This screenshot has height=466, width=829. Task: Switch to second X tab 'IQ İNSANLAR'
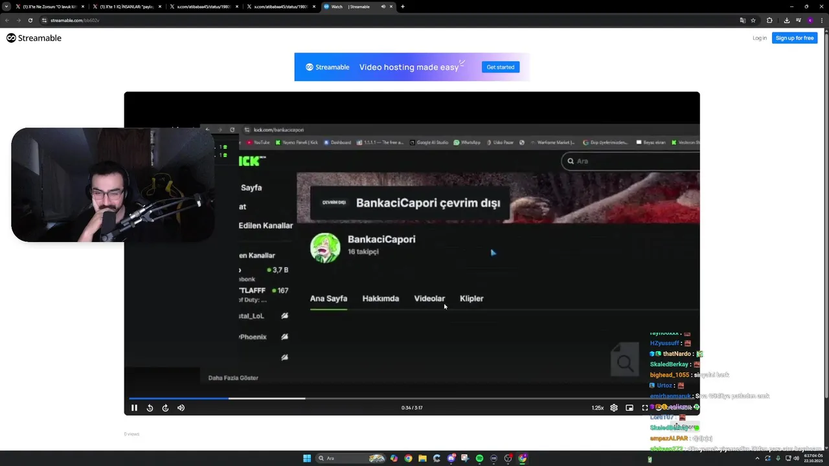coord(126,6)
